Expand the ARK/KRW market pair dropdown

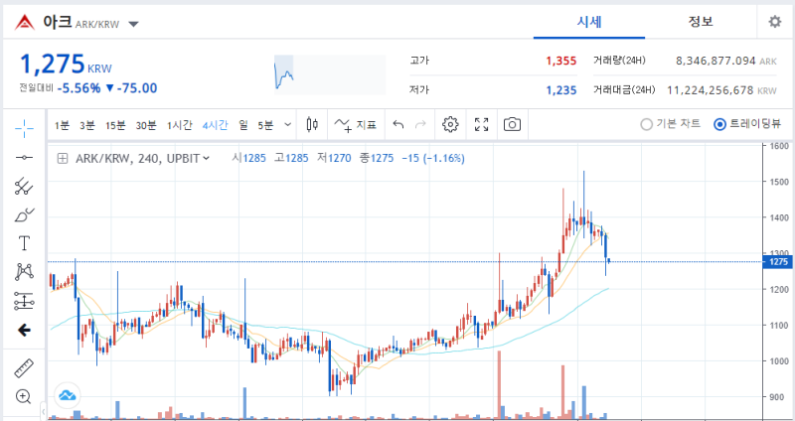[133, 24]
